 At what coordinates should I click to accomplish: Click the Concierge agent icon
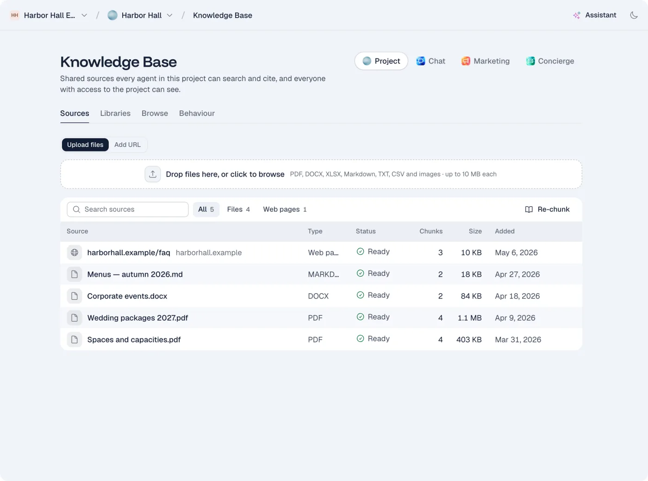[x=530, y=61]
